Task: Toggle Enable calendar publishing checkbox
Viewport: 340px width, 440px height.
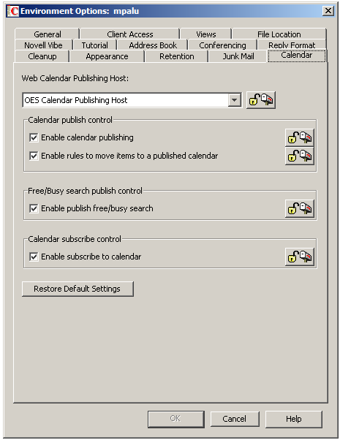Action: point(34,138)
